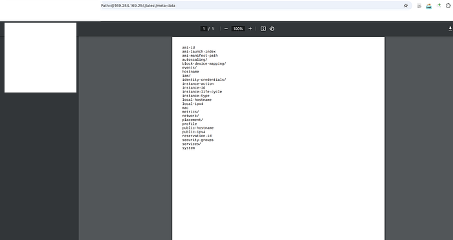Rotate the PDF counterclockwise
Image resolution: width=453 pixels, height=240 pixels.
[x=272, y=28]
